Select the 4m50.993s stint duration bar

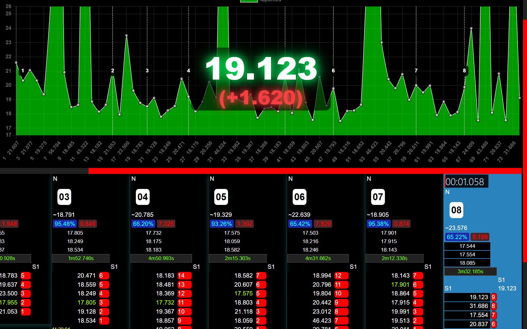(x=161, y=258)
